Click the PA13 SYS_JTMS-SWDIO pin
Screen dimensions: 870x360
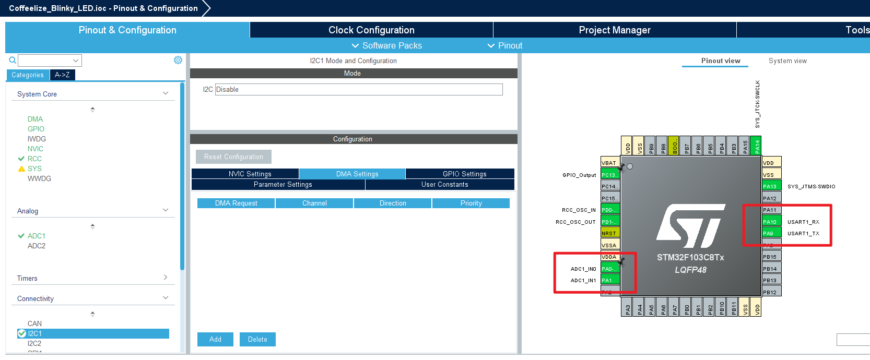[x=771, y=186]
